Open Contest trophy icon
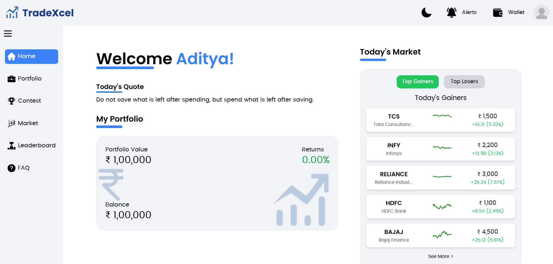 tap(11, 101)
